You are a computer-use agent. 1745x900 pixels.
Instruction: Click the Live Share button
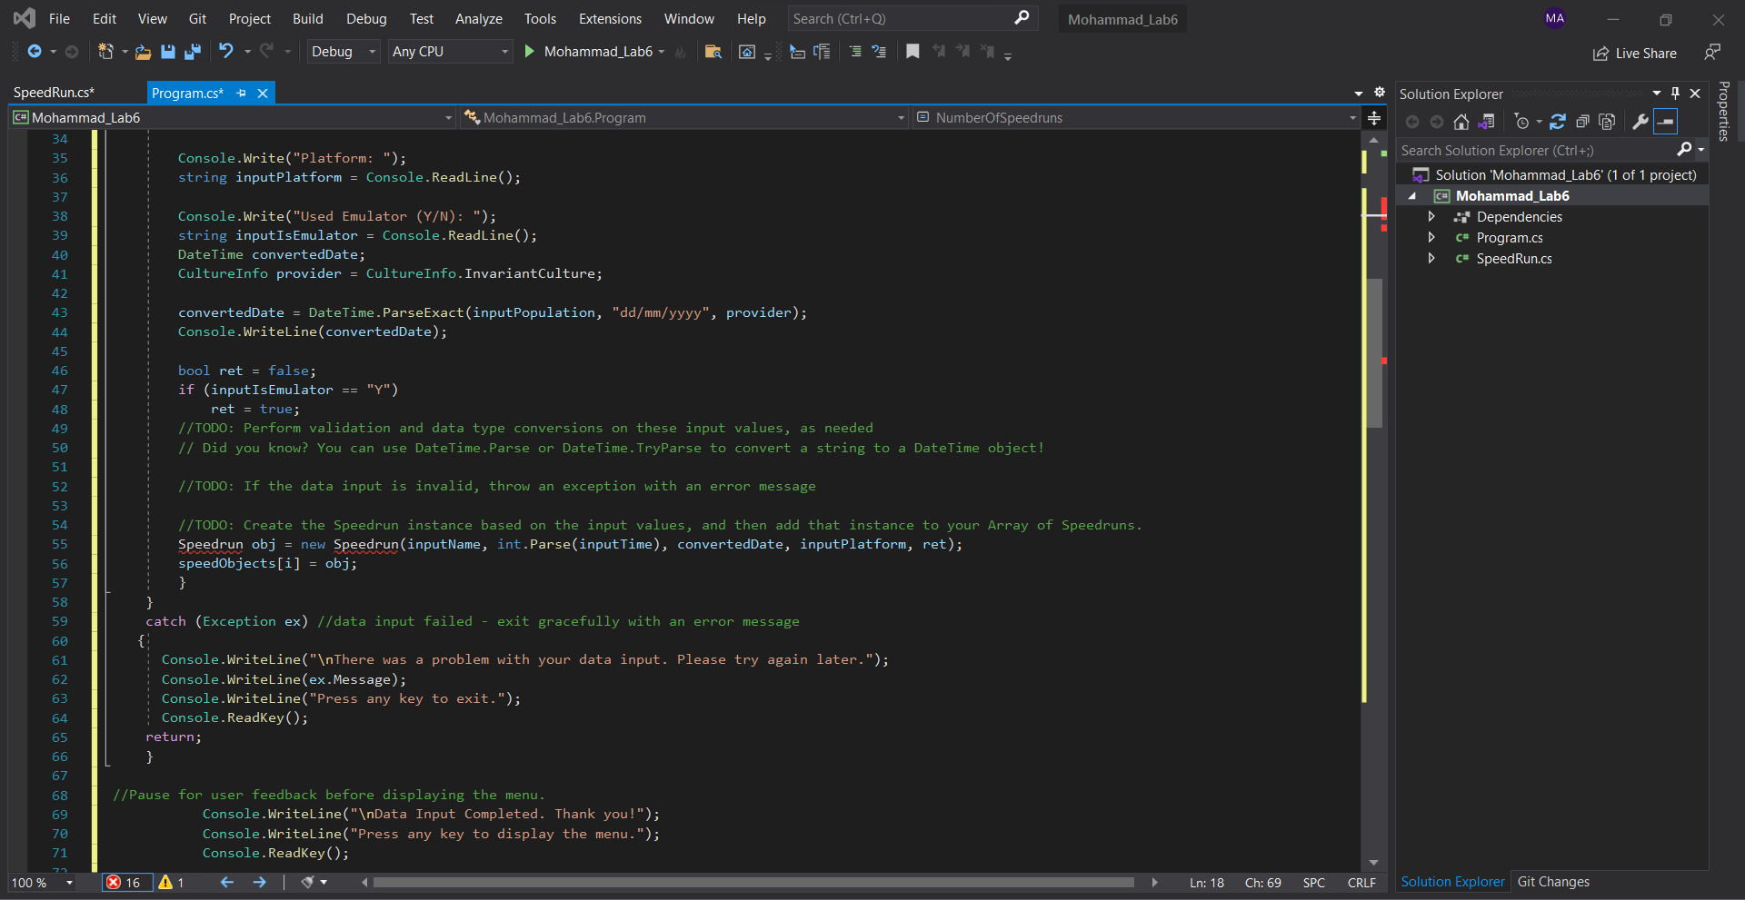click(1635, 54)
